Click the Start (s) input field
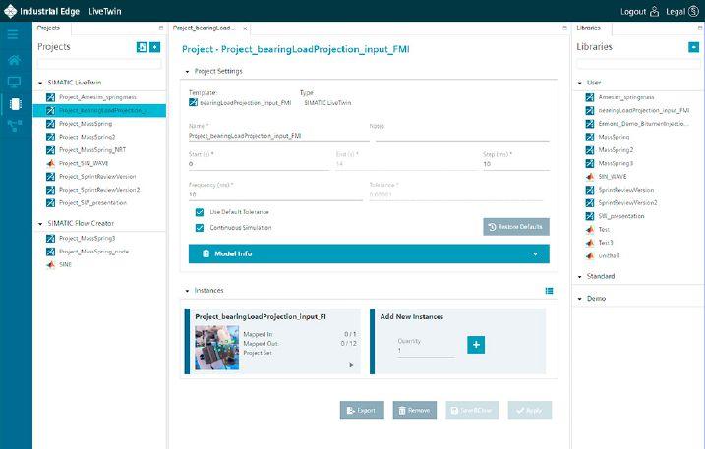 coord(259,164)
